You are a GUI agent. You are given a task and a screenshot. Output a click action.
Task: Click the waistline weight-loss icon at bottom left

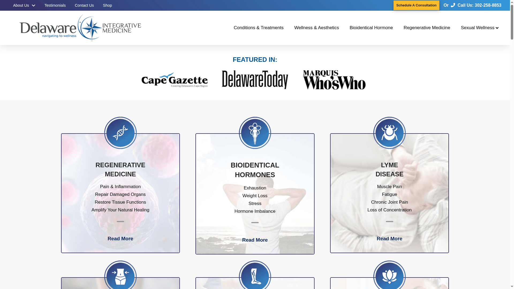click(x=120, y=276)
